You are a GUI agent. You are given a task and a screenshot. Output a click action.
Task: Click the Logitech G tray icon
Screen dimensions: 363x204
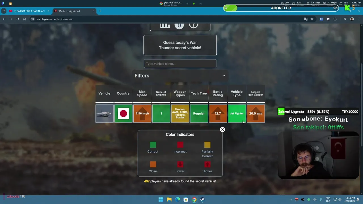(x=303, y=199)
